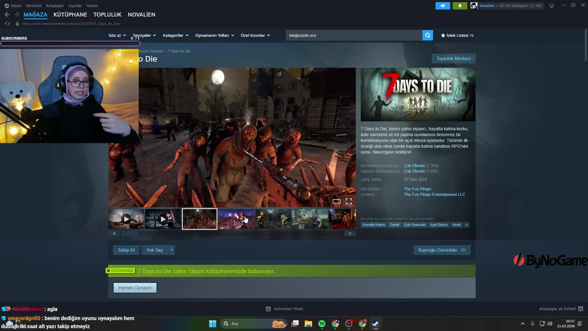Viewport: 588px width, 331px height.
Task: Open the Arkadaşlar menu
Action: coord(55,6)
